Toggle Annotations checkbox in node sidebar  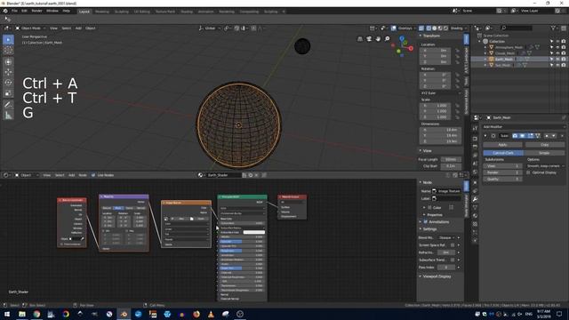[x=425, y=221]
